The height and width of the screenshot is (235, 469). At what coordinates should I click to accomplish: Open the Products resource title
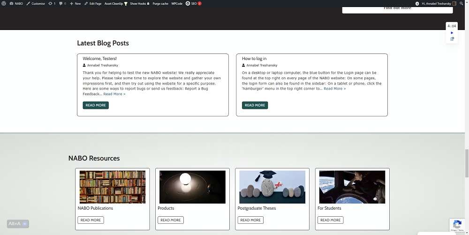tap(166, 208)
